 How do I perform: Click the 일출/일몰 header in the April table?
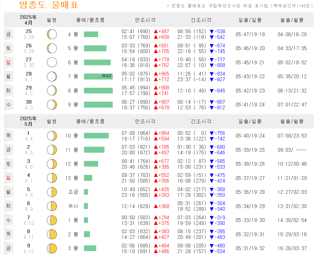pos(250,20)
